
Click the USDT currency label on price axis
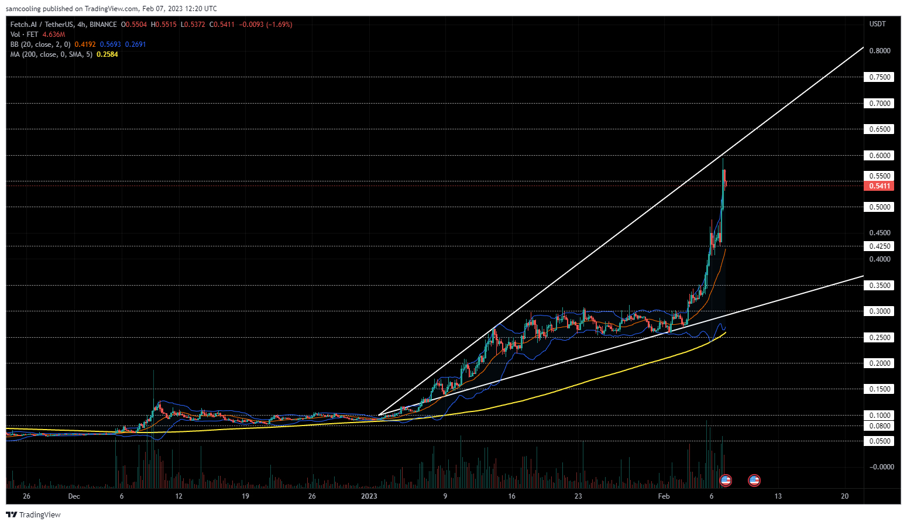coord(877,24)
